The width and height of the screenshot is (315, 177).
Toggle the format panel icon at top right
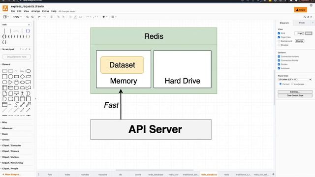(x=308, y=17)
